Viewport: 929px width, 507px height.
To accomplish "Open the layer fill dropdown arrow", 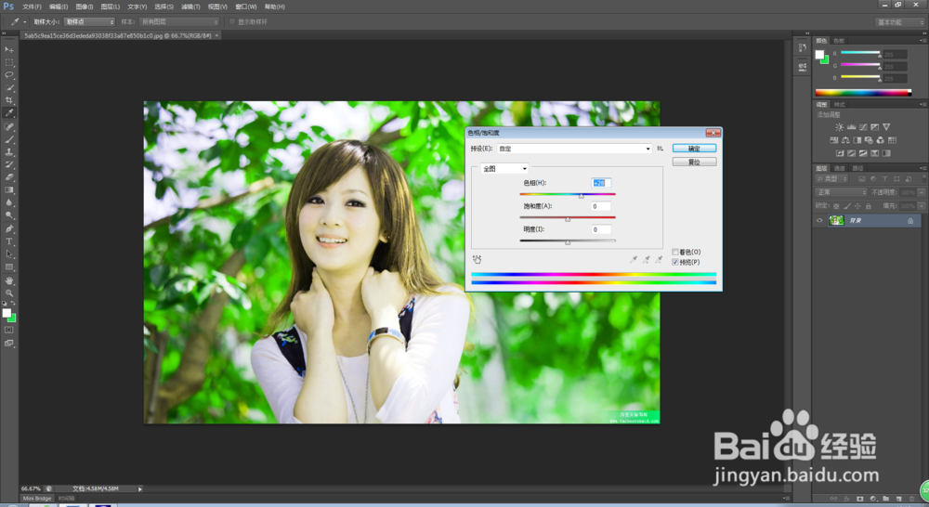I will 922,205.
